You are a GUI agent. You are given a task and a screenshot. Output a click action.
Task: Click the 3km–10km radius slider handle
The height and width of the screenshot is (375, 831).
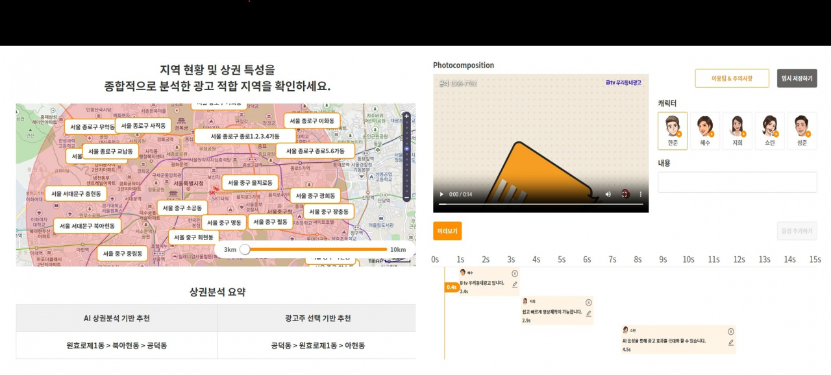click(x=245, y=249)
